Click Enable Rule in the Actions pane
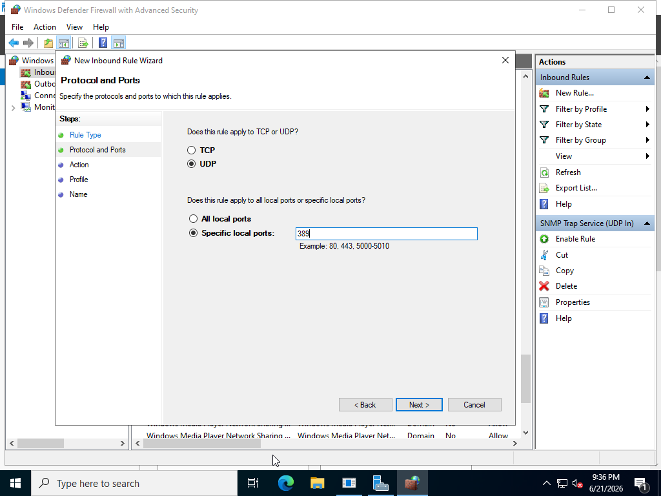Screen dimensions: 661x496 [575, 239]
